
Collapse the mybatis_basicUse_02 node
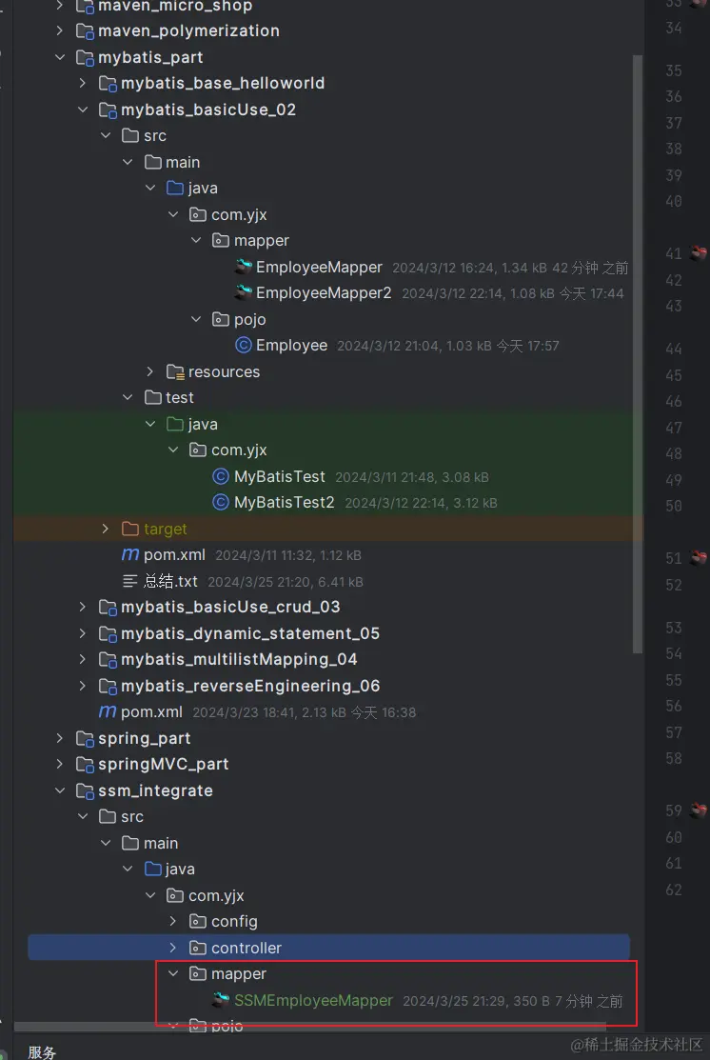pos(83,110)
